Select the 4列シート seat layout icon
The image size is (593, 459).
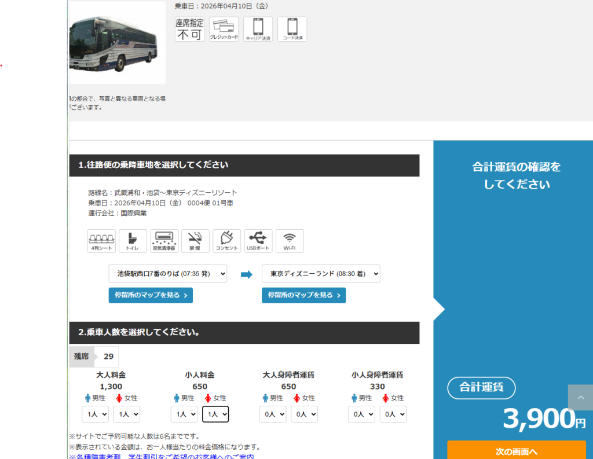[101, 241]
